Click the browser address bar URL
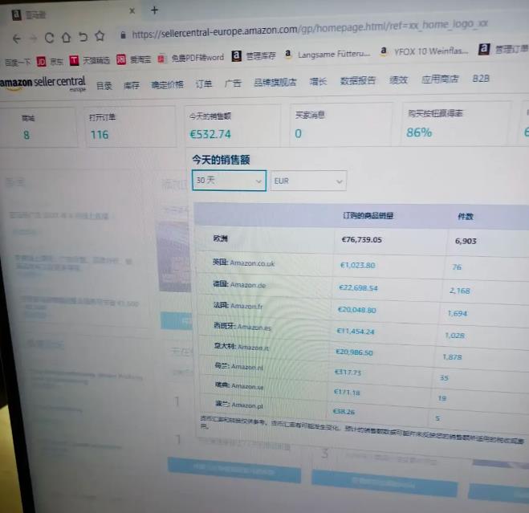 (x=309, y=29)
